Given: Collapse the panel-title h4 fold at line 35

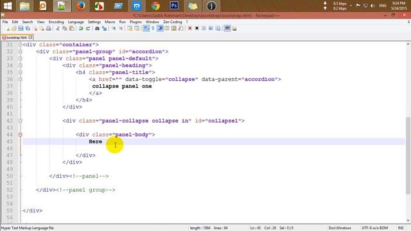Looking at the screenshot, I should (20, 73).
